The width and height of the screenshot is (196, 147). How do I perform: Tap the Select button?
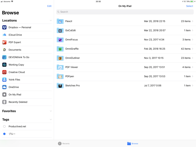click(x=190, y=6)
